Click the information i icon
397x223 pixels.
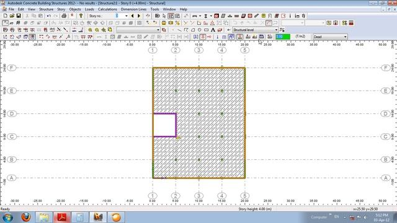click(x=290, y=16)
